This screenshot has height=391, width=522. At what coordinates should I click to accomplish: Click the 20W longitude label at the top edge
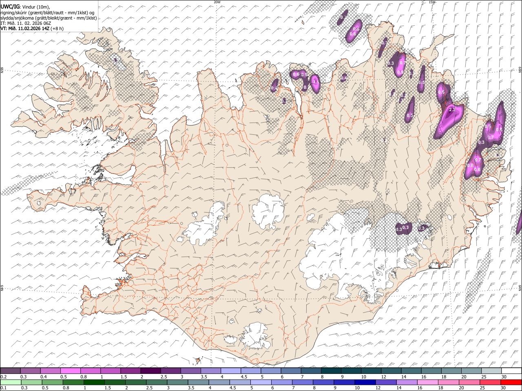coord(217,2)
